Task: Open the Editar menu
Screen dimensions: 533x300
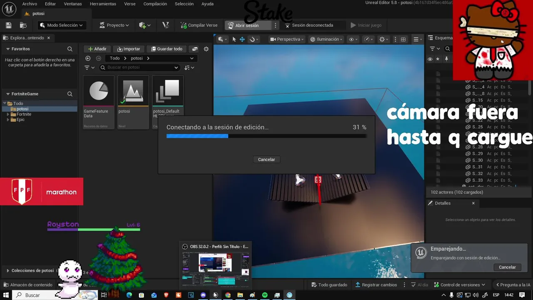Action: (x=50, y=4)
